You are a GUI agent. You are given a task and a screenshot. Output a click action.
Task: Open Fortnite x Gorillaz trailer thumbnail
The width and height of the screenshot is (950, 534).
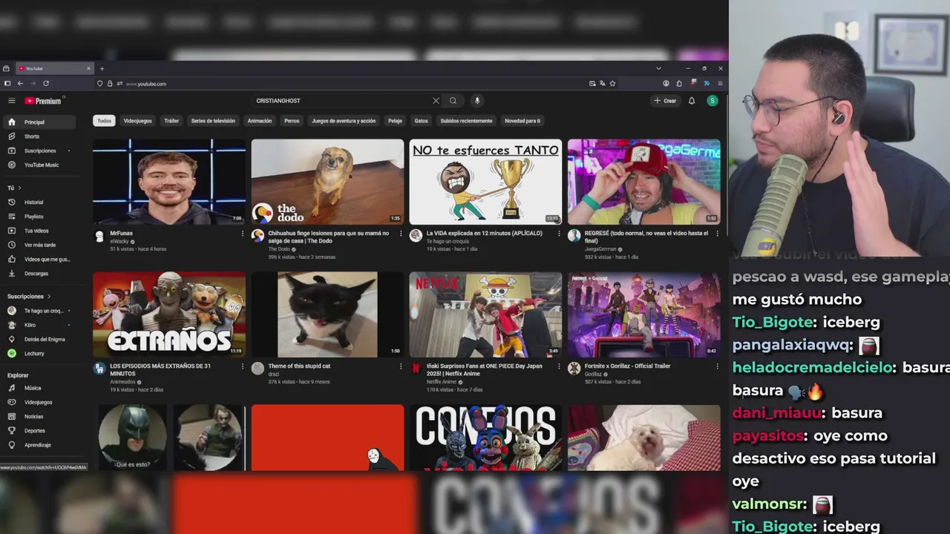click(643, 314)
